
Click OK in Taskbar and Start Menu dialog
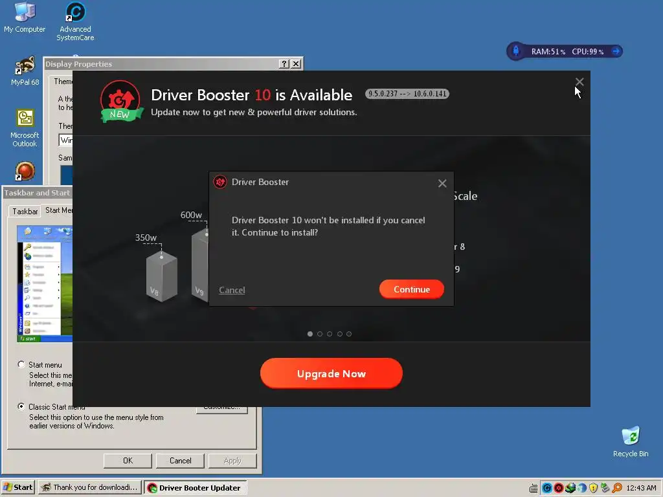point(128,461)
